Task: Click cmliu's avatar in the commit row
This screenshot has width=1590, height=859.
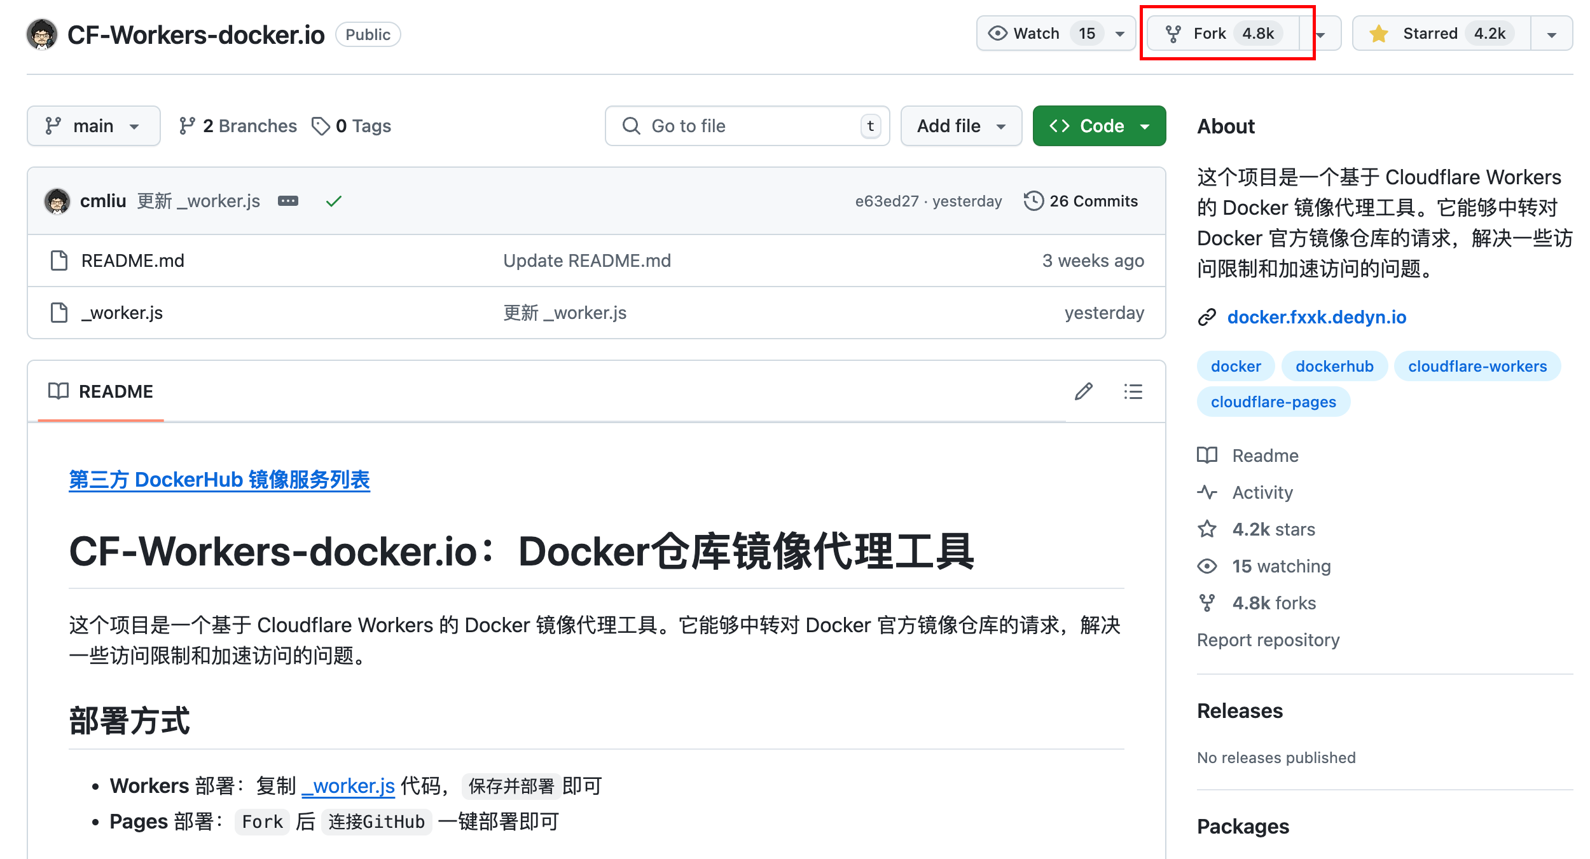Action: coord(57,201)
